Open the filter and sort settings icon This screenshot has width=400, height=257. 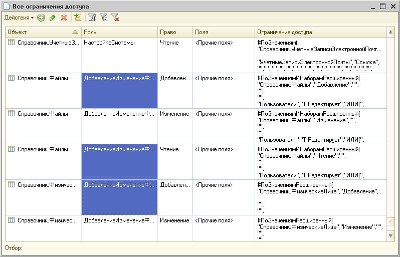(x=92, y=18)
